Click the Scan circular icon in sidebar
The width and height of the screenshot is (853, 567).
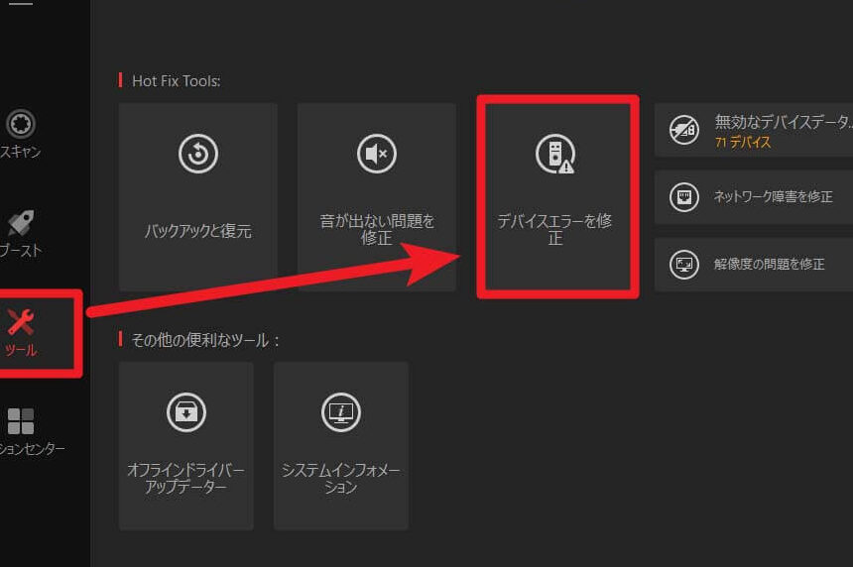click(21, 124)
